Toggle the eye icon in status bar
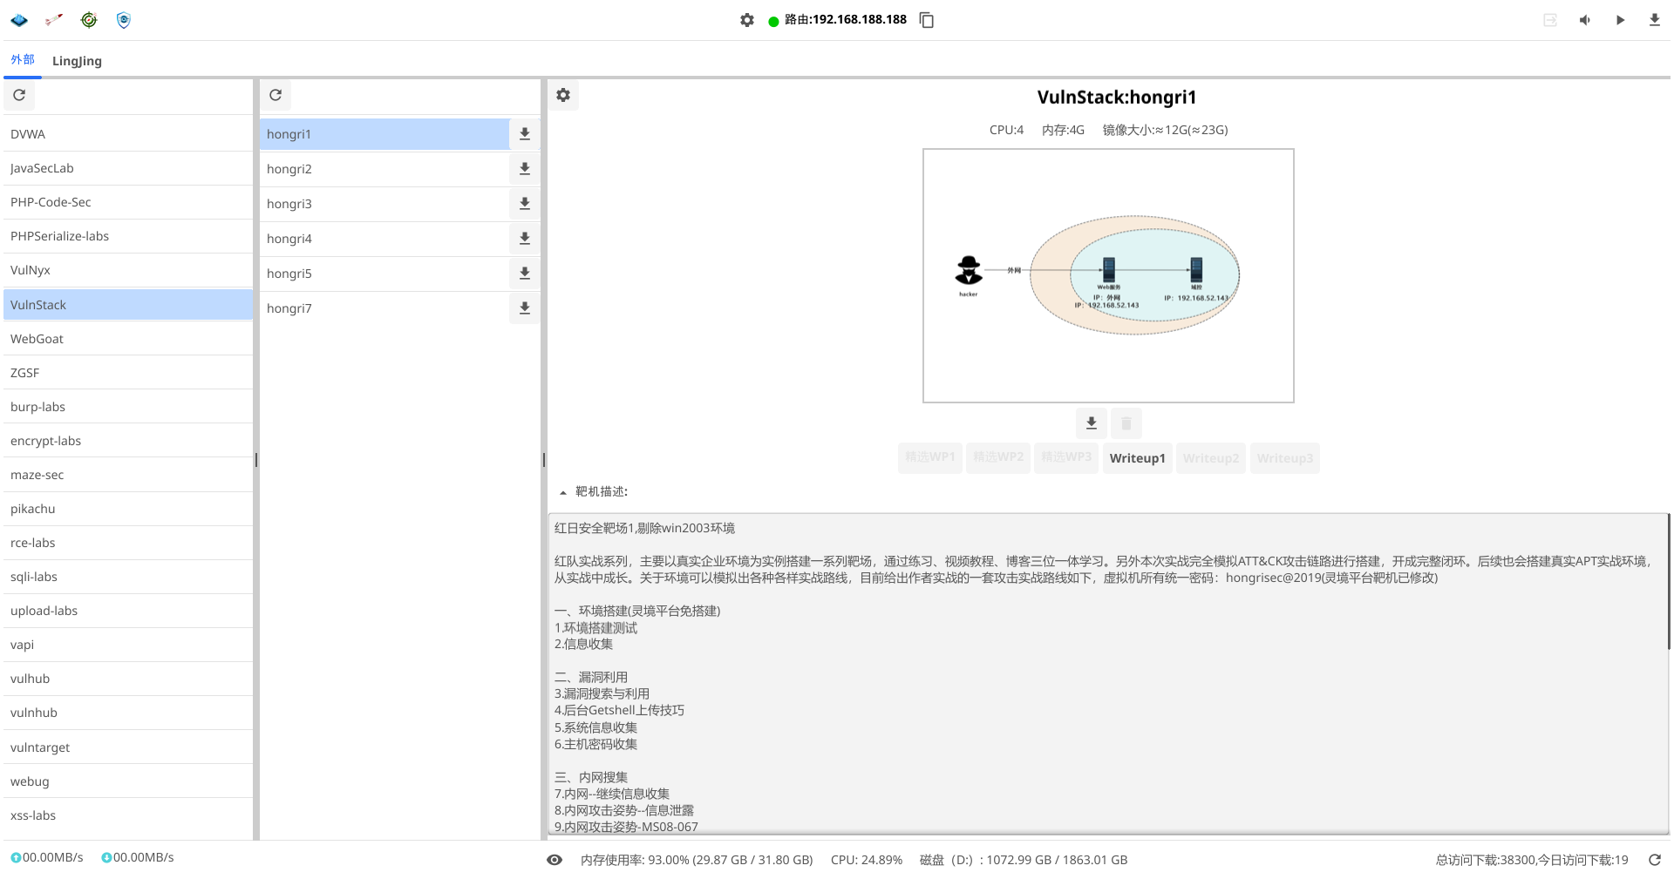Screen dimensions: 1674x879 coord(555,860)
